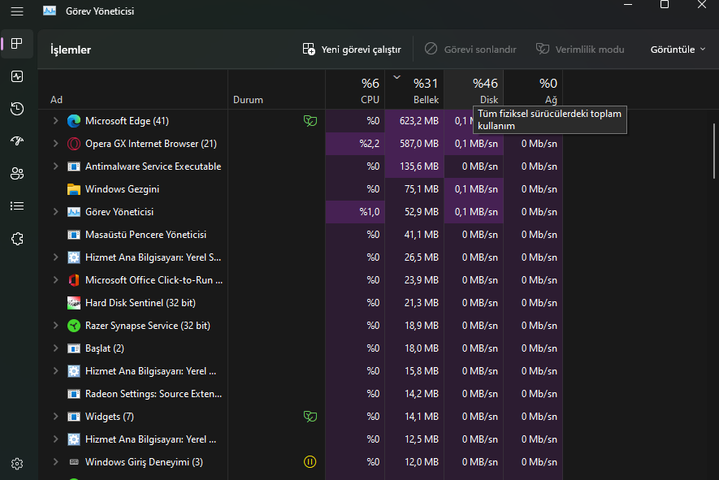This screenshot has height=480, width=719.
Task: Open the Services page puzzle icon
Action: click(x=17, y=239)
